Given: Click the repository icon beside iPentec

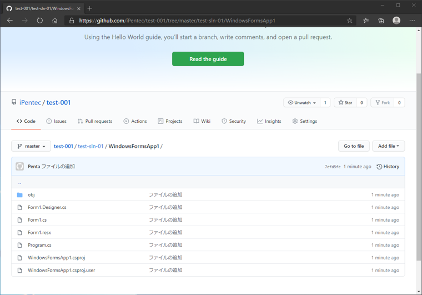Looking at the screenshot, I should click(14, 102).
